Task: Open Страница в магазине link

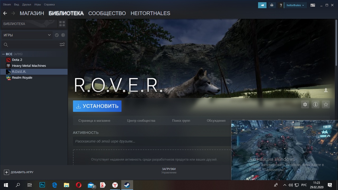Action: (94, 121)
